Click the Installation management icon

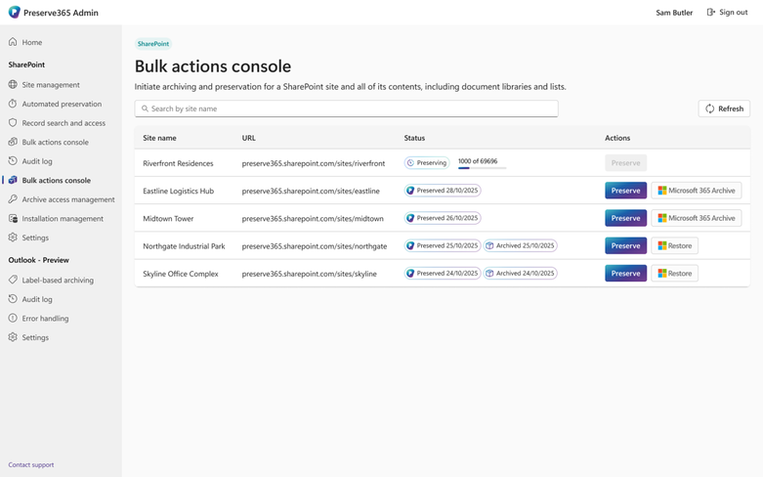[x=13, y=218]
